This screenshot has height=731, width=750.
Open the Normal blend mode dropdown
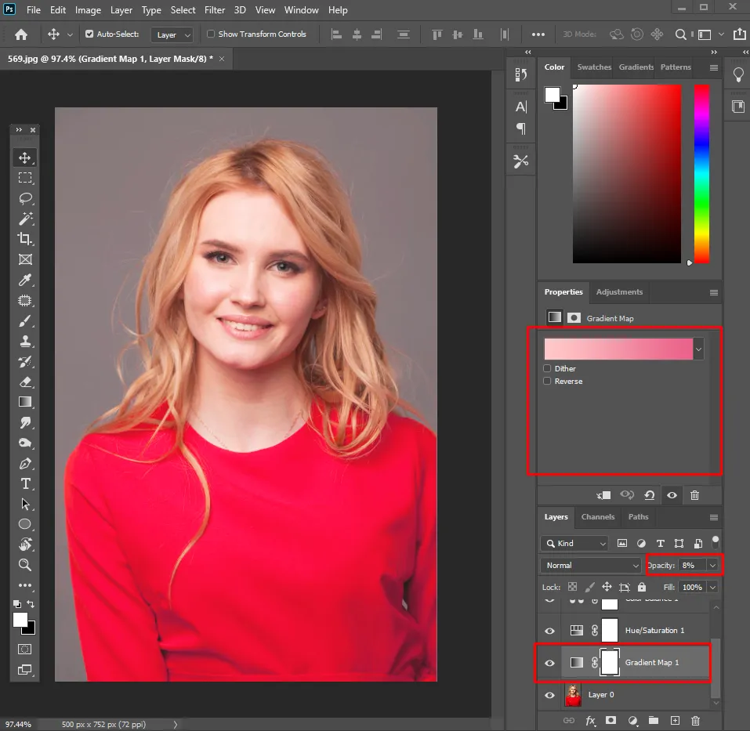click(592, 565)
